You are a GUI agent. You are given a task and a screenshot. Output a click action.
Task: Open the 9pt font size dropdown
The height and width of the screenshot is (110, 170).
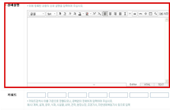51,14
